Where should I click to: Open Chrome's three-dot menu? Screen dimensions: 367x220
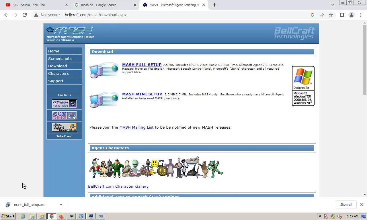[361, 15]
